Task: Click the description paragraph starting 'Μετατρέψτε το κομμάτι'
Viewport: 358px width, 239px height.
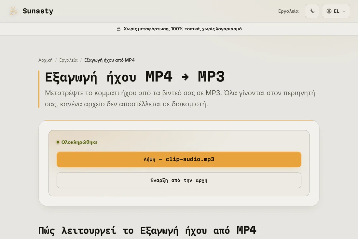Action: click(x=180, y=98)
